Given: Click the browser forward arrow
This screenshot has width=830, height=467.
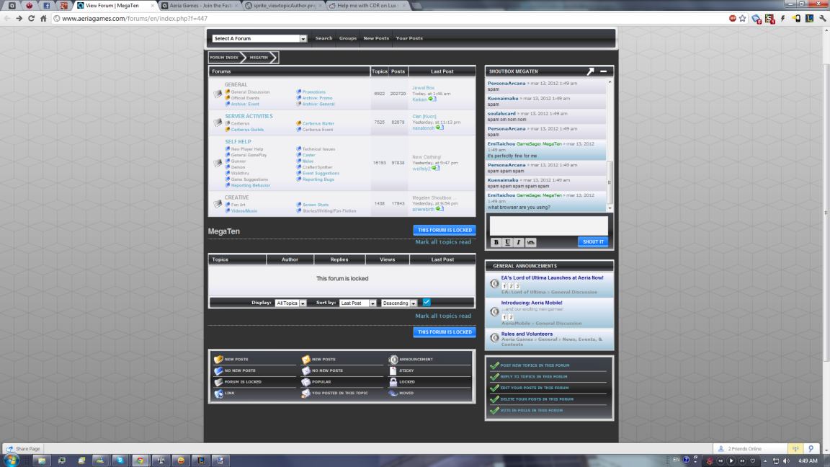Looking at the screenshot, I should (x=19, y=18).
